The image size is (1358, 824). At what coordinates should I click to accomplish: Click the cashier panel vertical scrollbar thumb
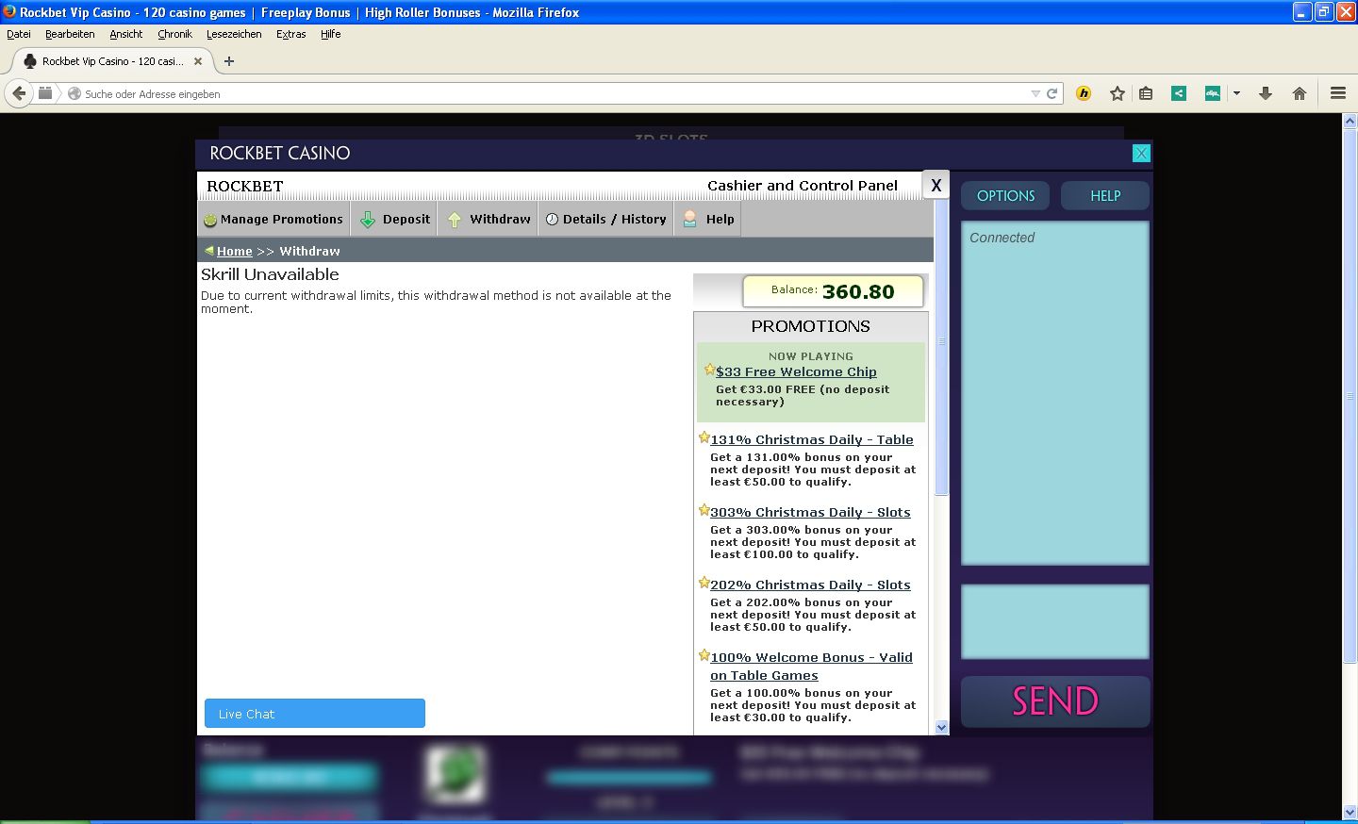941,348
